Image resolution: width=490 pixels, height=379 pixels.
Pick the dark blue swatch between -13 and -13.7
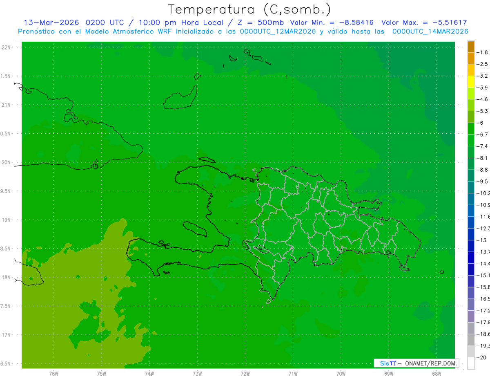[x=471, y=246]
